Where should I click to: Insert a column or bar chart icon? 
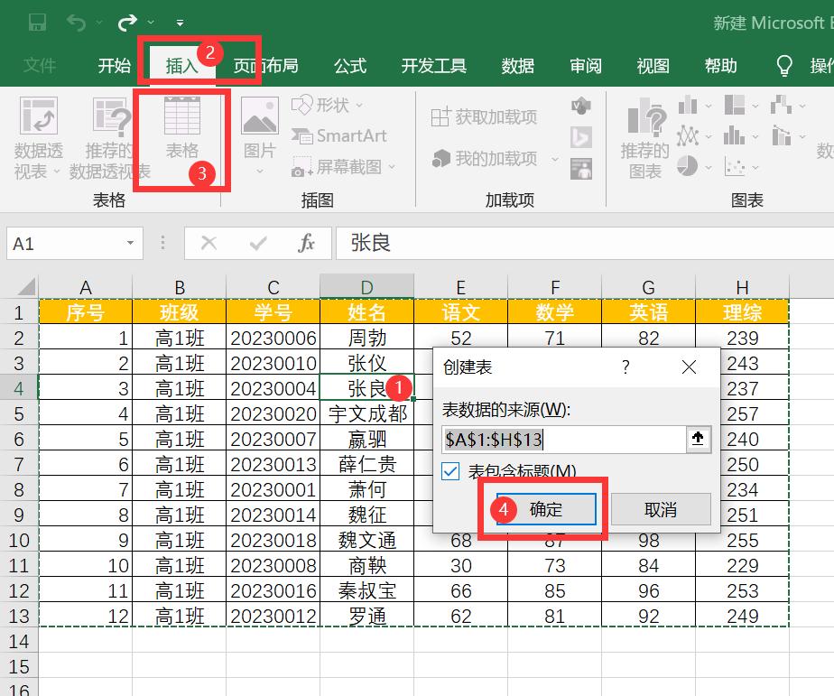click(x=688, y=105)
